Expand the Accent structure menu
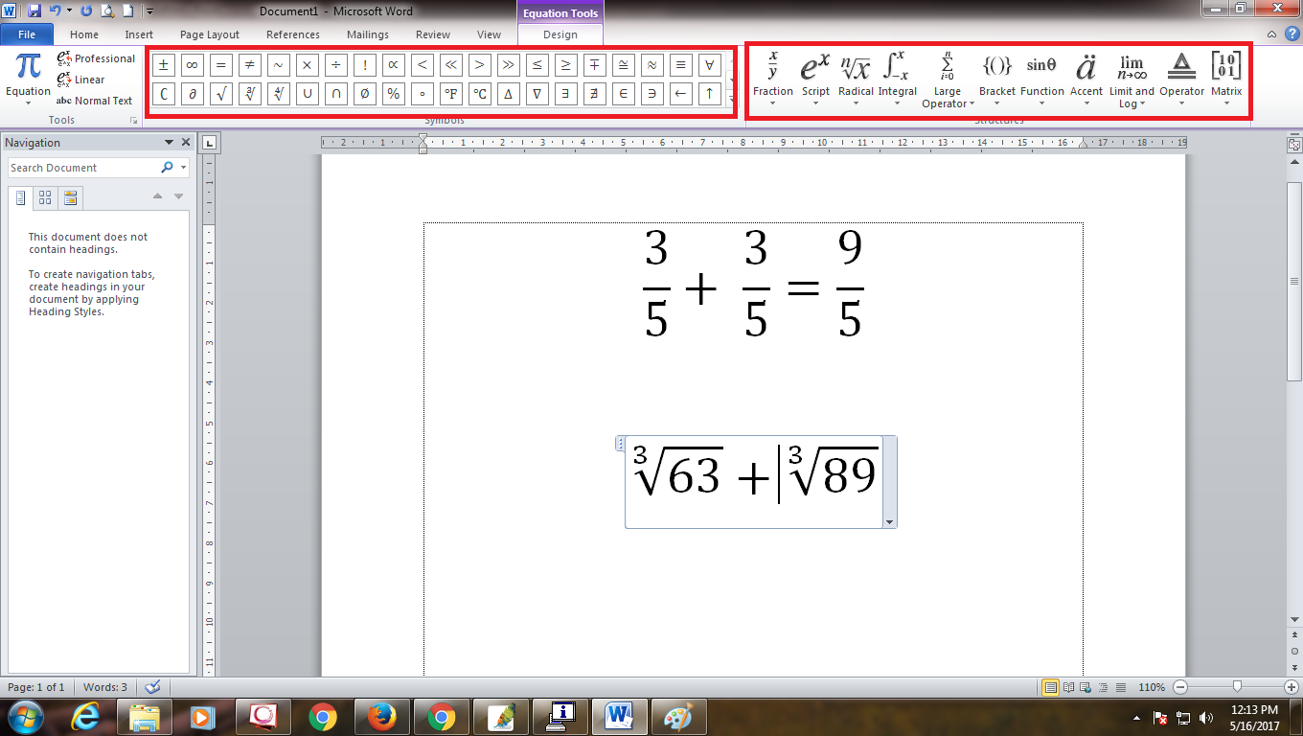The width and height of the screenshot is (1303, 736). pyautogui.click(x=1086, y=77)
